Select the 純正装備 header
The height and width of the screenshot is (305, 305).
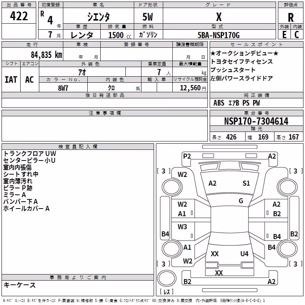click(x=257, y=95)
